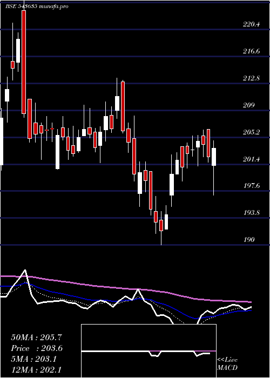Select the 220.4 price axis label

click(251, 24)
